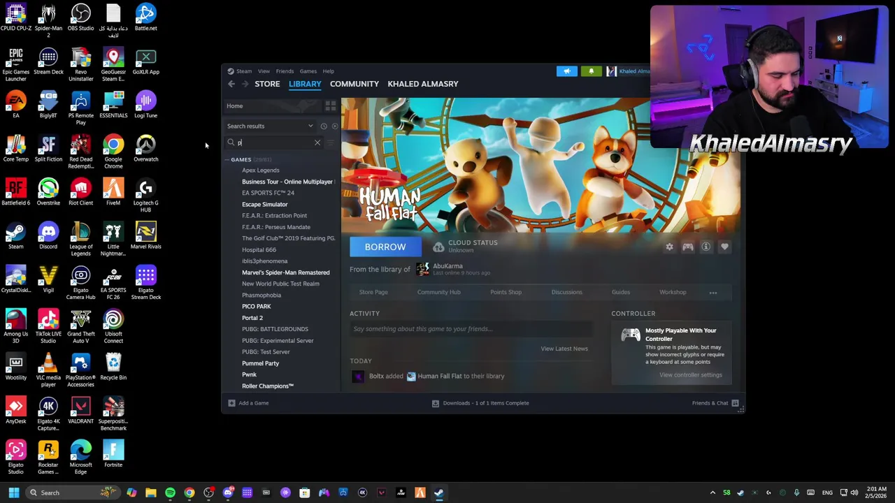
Task: Open the game info icon
Action: [x=706, y=247]
